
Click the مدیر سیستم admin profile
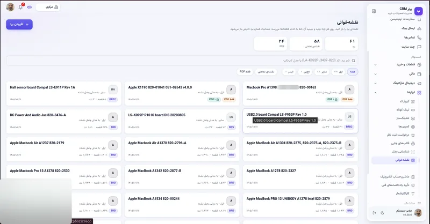(x=408, y=213)
